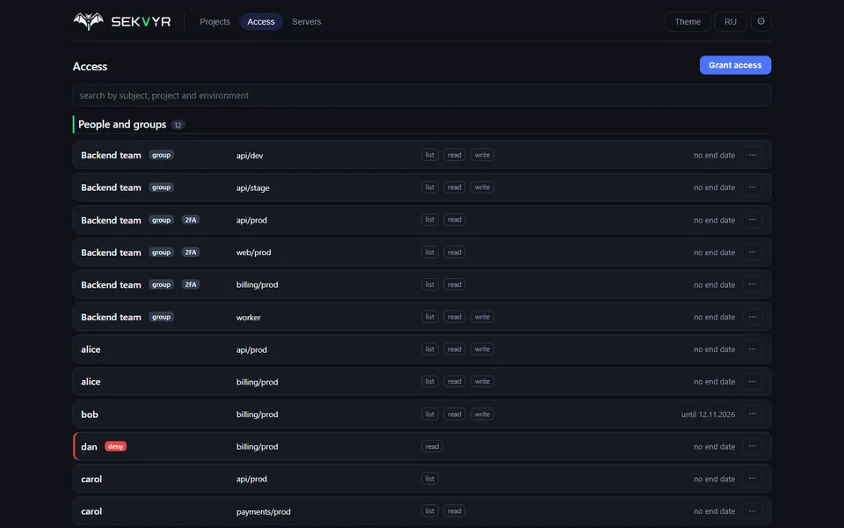Open the more-options menu for Backend team api/dev

[x=752, y=155]
